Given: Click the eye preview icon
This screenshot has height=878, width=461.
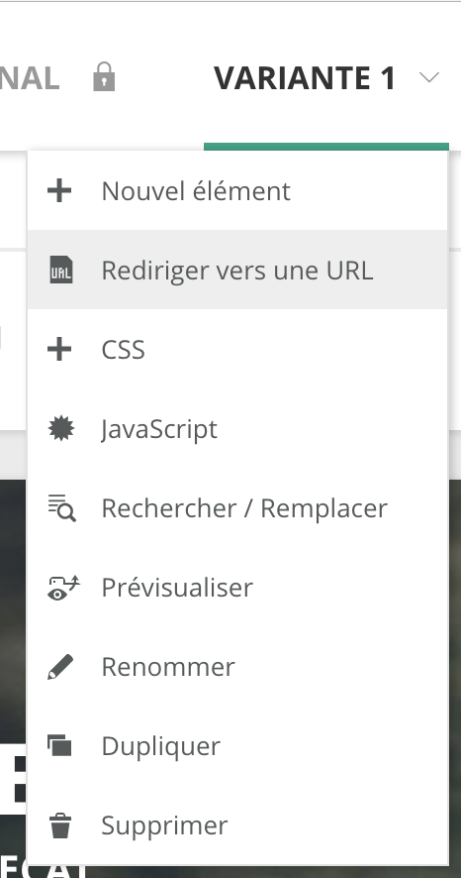Looking at the screenshot, I should pos(63,588).
